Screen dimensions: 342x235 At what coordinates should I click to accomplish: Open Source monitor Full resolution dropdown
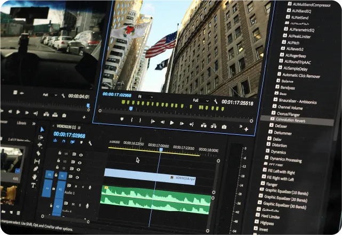click(x=49, y=95)
